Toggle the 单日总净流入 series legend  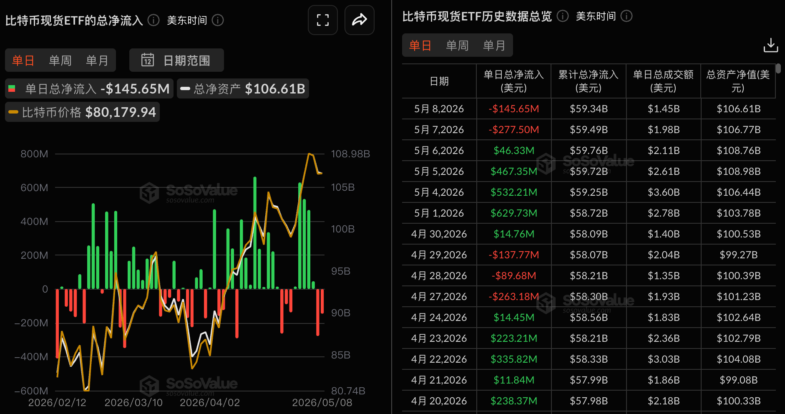89,88
